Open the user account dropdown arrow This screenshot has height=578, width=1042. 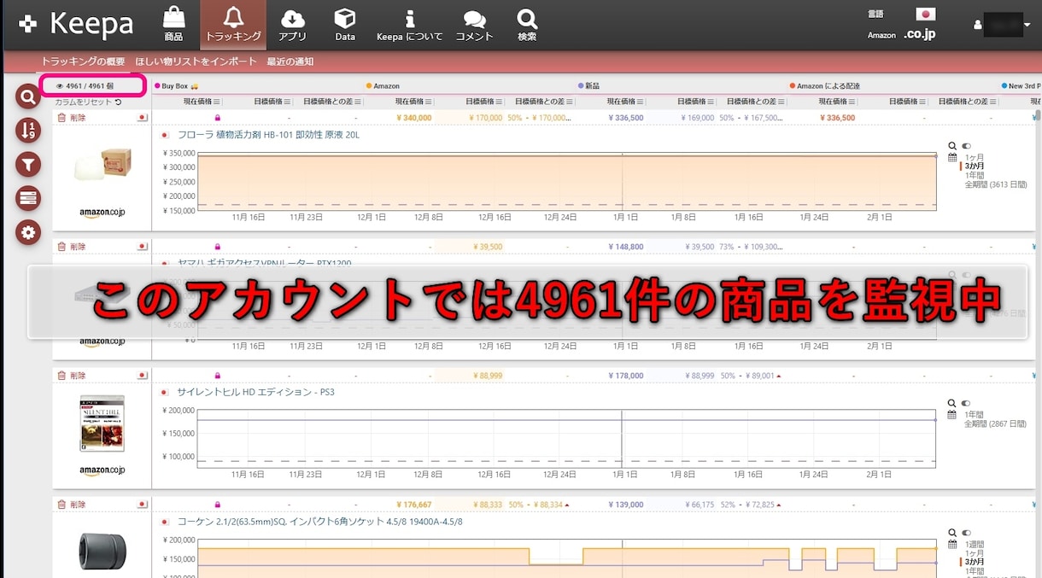tap(1027, 26)
